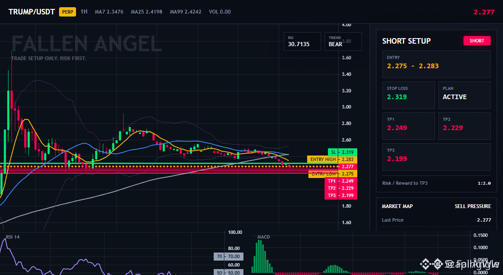The image size is (503, 275).
Task: Click the TP1 2.249 chart tag
Action: point(341,181)
